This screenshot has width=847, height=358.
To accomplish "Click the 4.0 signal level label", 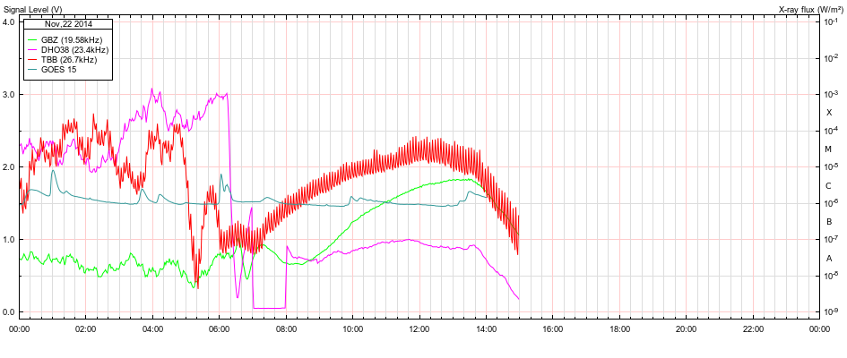I will click(9, 22).
